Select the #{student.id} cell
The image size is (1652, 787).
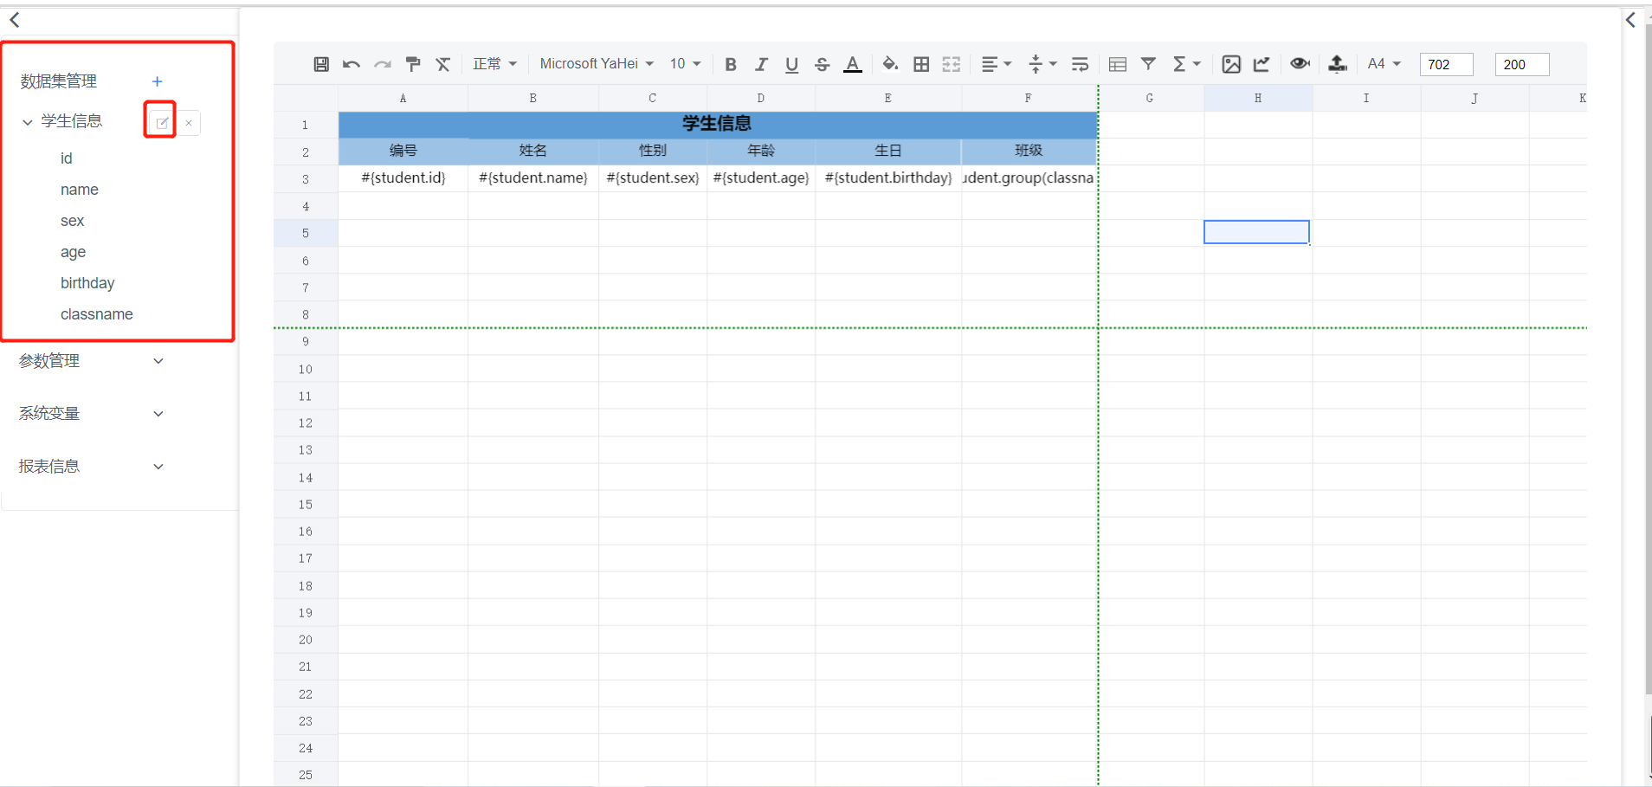[403, 178]
